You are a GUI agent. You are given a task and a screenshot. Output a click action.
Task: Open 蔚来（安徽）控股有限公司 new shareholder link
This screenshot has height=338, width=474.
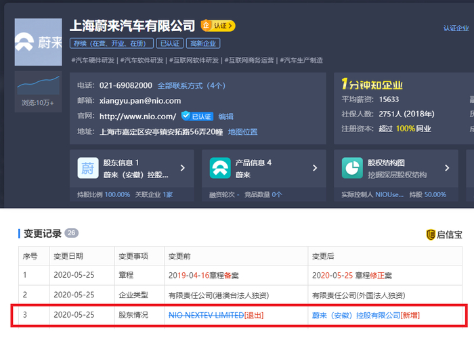point(356,316)
